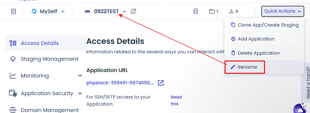Open the phpstack application URL link
The image size is (310, 113).
pos(120,83)
